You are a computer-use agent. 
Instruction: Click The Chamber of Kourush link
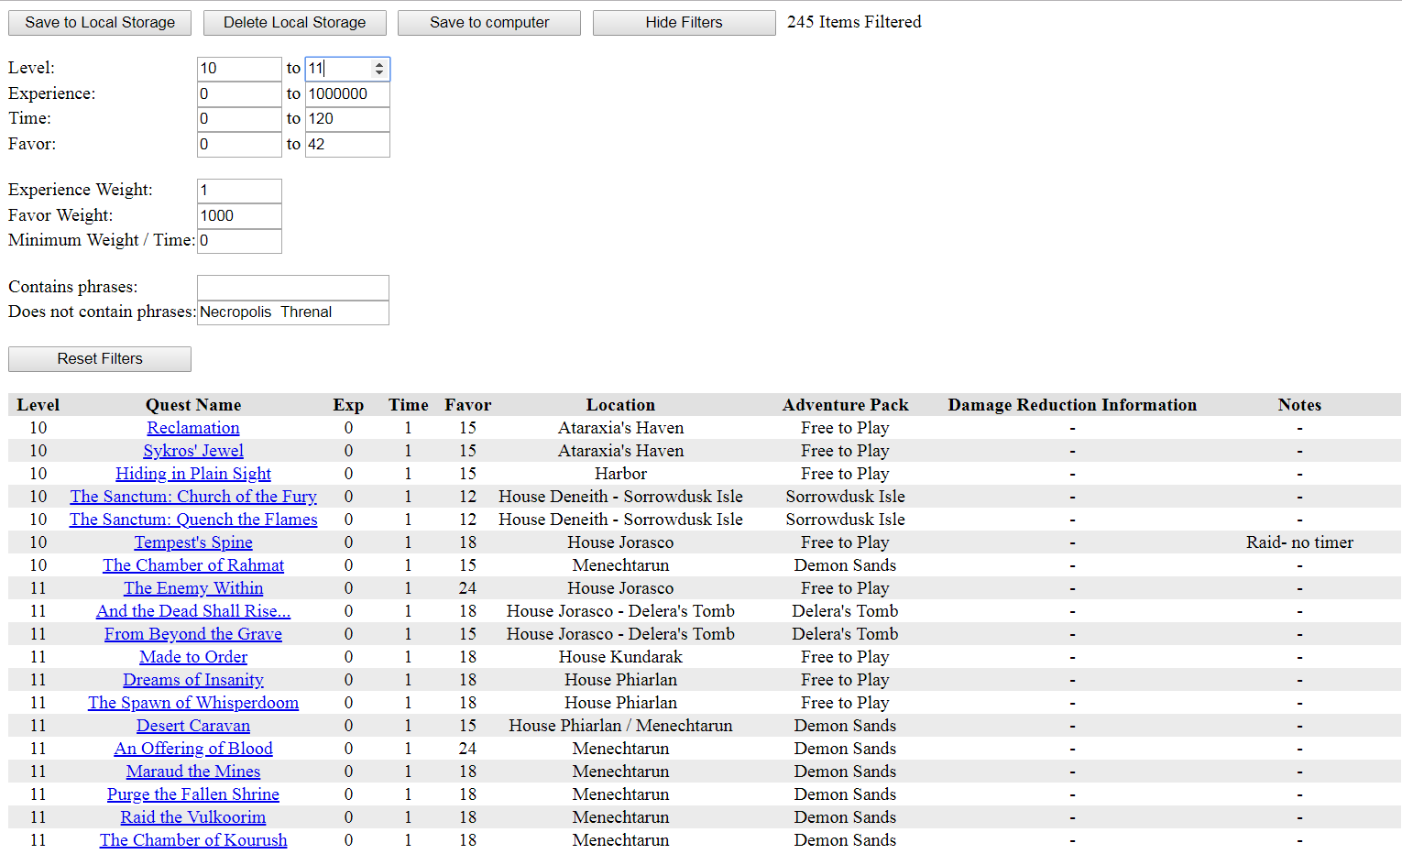(193, 840)
